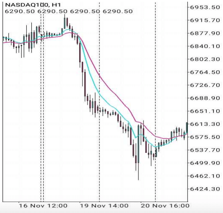Select the 6290.50 OHLC values line
This screenshot has width=223, height=213.
69,11
